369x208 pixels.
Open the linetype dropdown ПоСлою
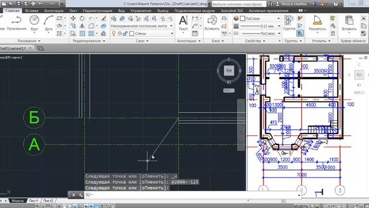[260, 34]
